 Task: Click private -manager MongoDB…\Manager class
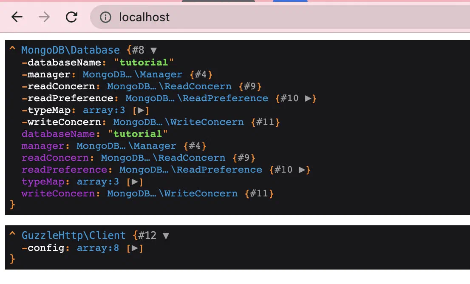pos(133,74)
